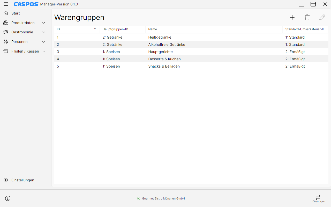
Task: Click the Personen people icon
Action: point(6,42)
